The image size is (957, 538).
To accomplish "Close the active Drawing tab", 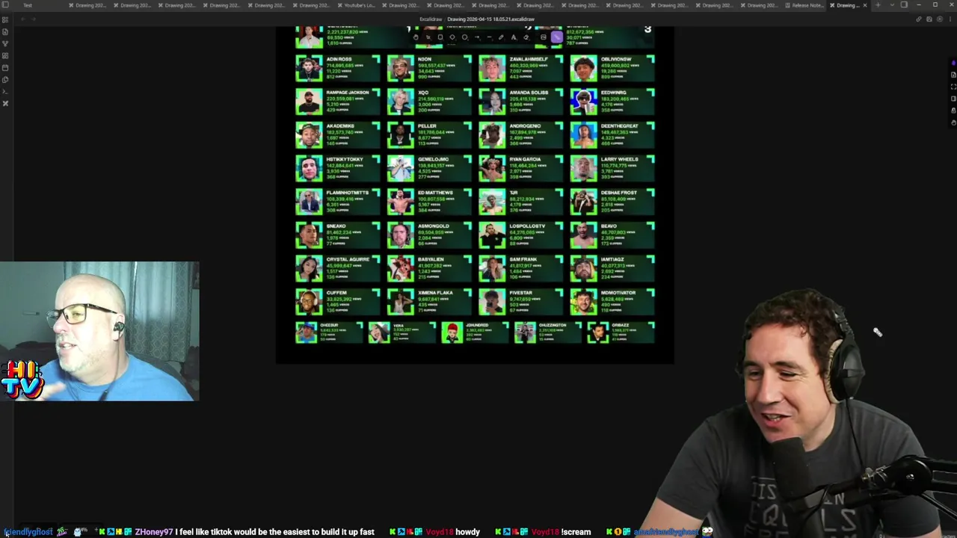I will 865,5.
